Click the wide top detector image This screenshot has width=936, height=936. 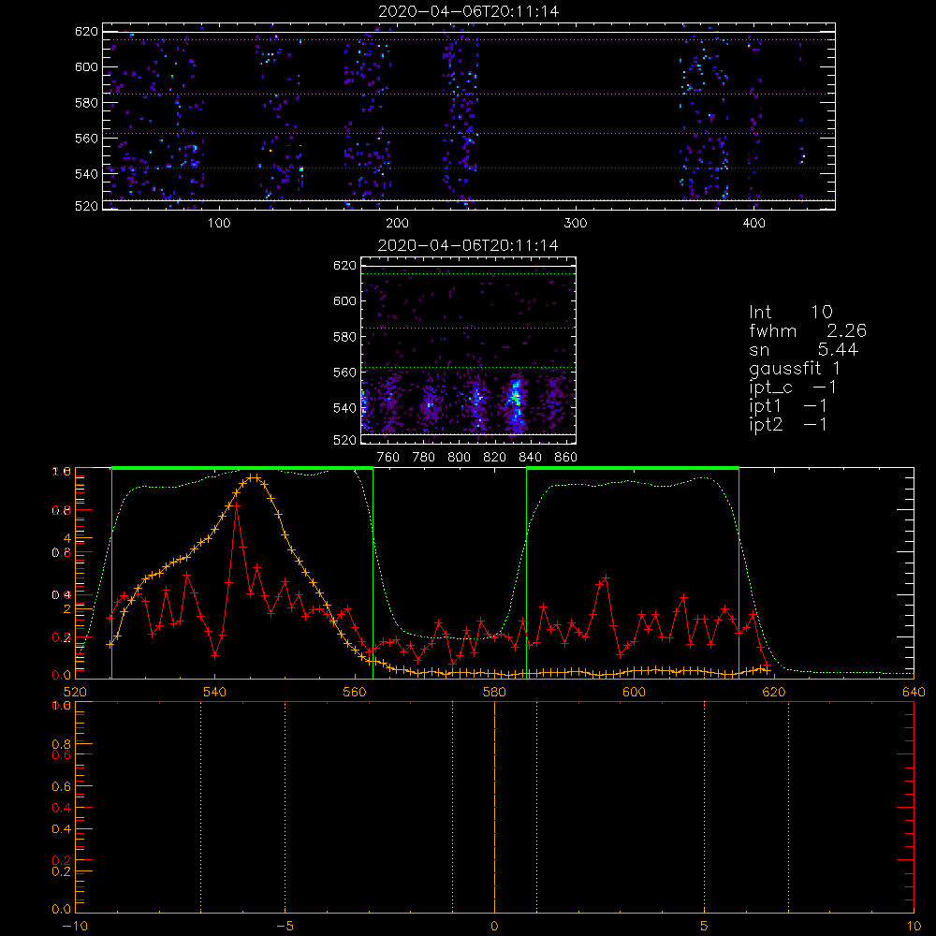pos(469,116)
